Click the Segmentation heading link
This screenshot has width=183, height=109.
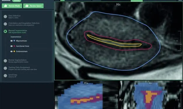click(x=16, y=37)
